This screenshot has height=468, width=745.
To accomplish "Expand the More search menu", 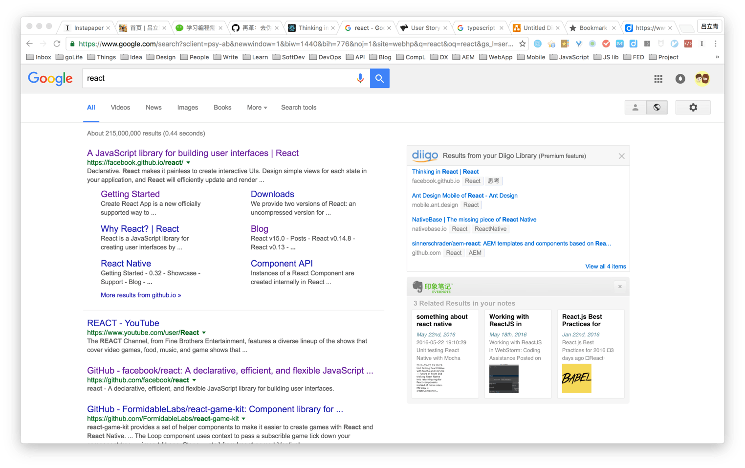I will click(257, 108).
